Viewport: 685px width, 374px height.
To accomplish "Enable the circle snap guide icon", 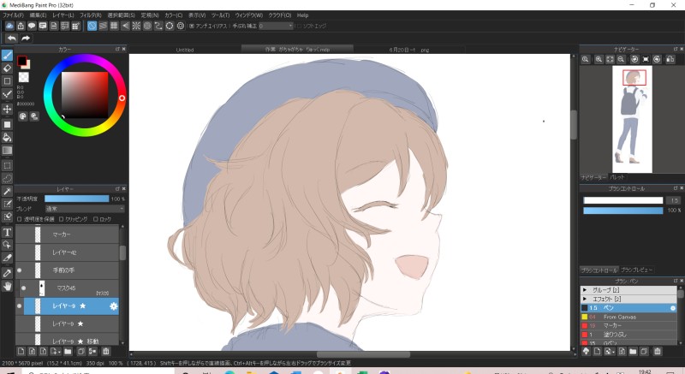I will coord(147,26).
